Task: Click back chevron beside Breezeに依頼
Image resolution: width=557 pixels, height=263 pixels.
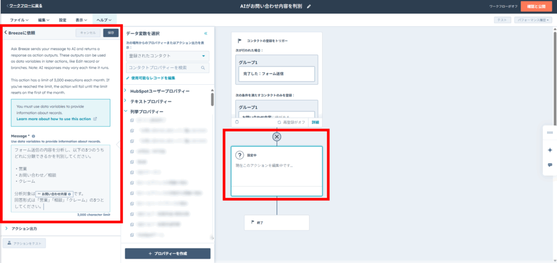Action: point(5,33)
